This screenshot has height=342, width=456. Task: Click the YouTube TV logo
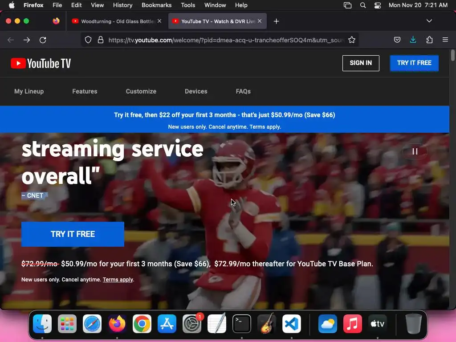[x=41, y=63]
